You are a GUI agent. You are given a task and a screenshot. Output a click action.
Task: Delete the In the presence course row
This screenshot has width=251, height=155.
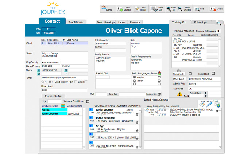pyautogui.click(x=137, y=123)
